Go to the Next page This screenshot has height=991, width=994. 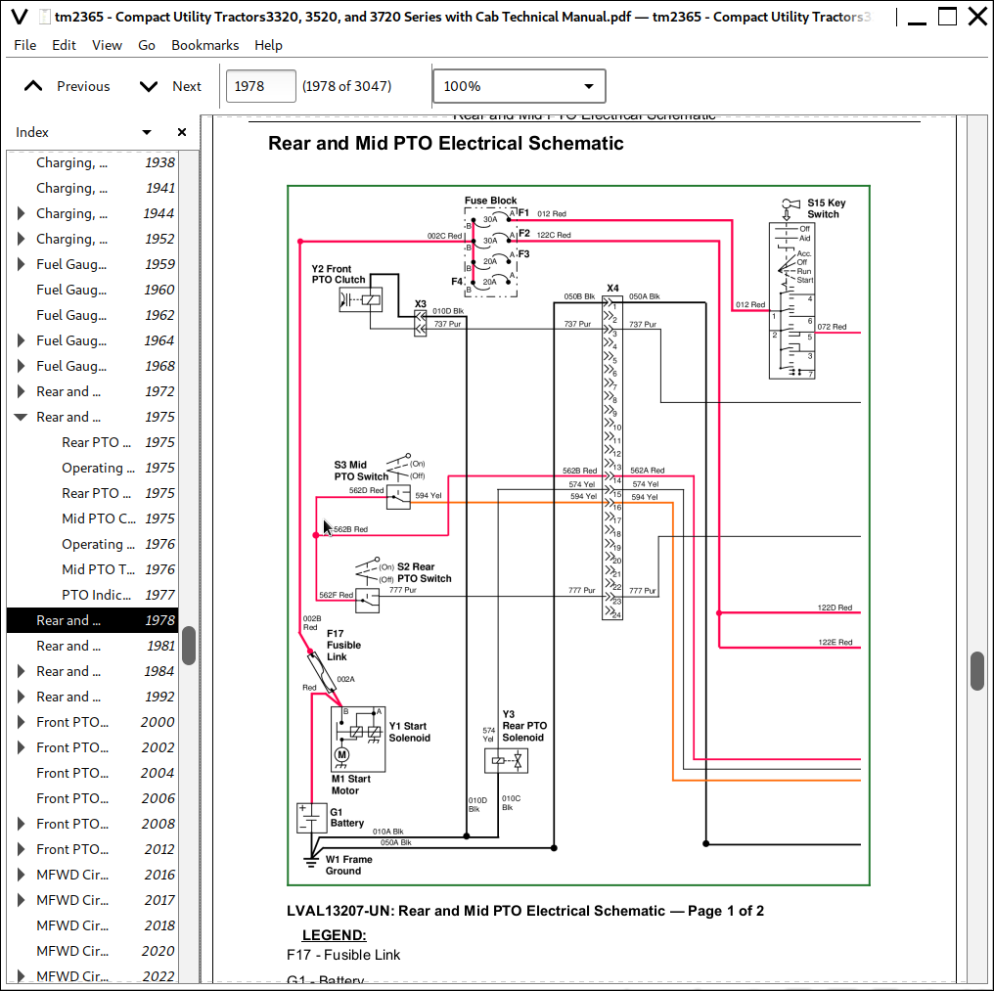click(x=170, y=86)
